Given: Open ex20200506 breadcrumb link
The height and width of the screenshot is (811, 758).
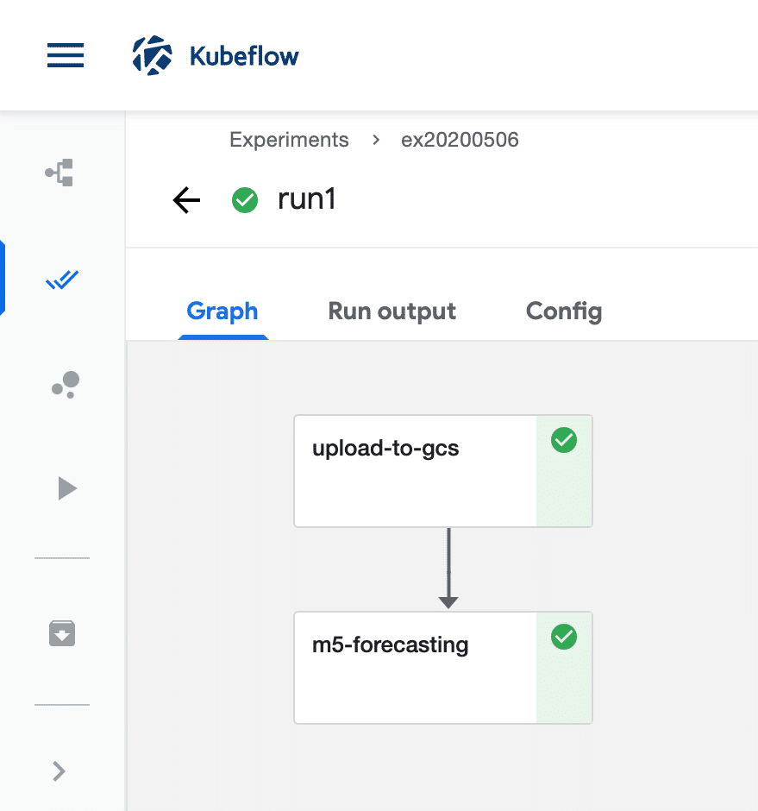Looking at the screenshot, I should click(x=460, y=140).
